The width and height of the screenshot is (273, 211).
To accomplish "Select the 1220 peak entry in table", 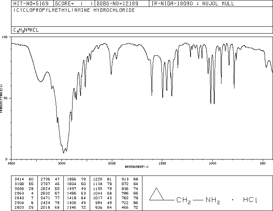I will pos(102,179).
